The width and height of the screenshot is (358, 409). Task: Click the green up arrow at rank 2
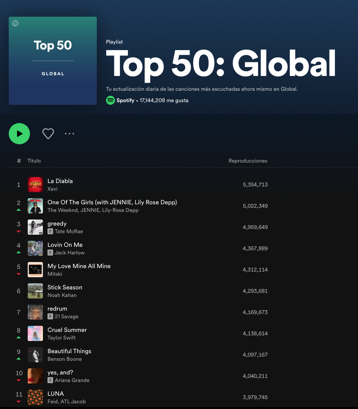point(19,210)
